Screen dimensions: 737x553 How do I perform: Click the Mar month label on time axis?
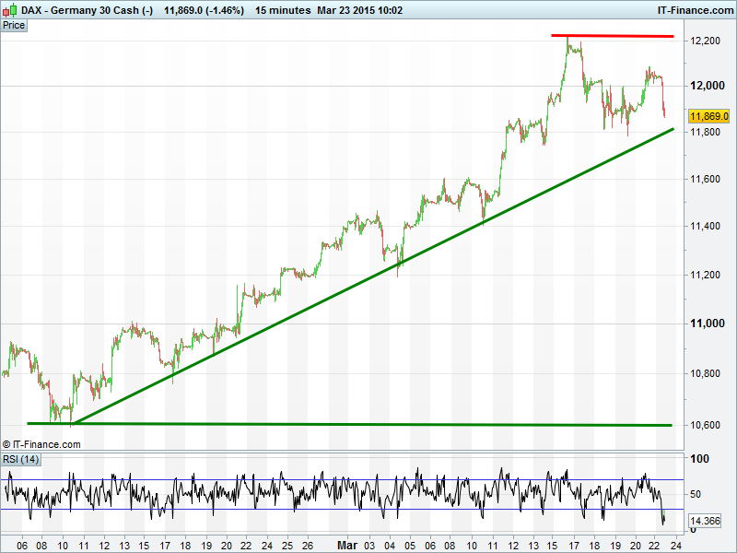point(346,545)
